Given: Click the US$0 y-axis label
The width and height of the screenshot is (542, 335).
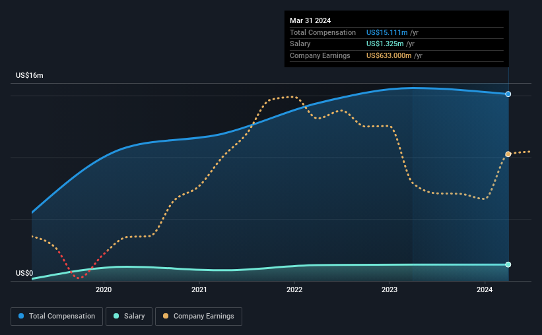Looking at the screenshot, I should pos(24,273).
